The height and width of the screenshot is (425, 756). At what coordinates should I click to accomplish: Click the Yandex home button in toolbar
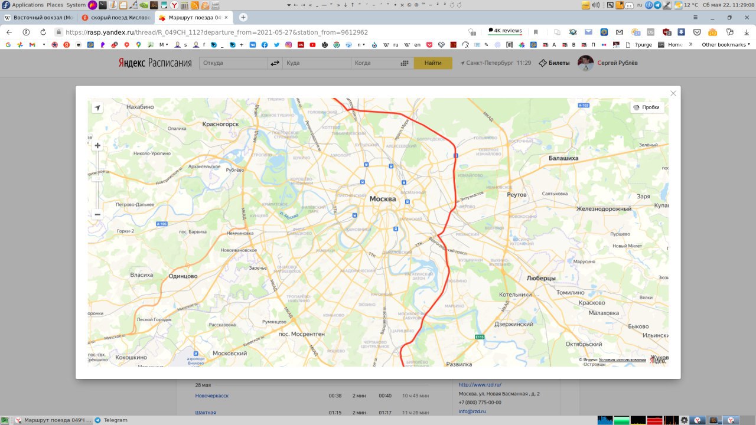coord(26,32)
